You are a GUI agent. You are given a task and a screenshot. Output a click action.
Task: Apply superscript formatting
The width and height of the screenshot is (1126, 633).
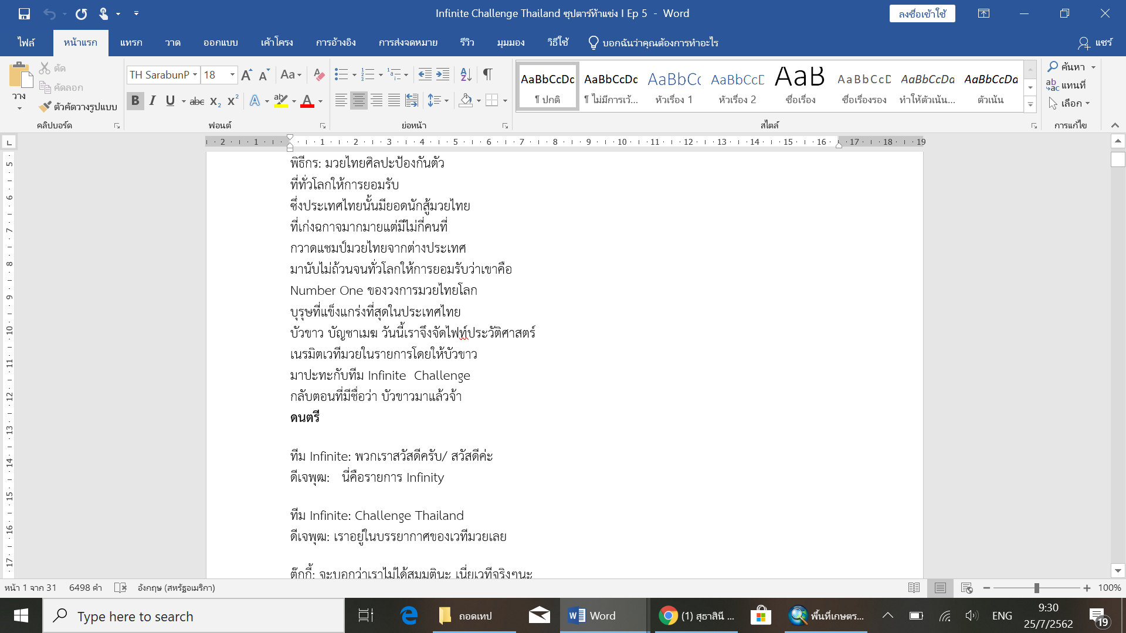pyautogui.click(x=233, y=101)
